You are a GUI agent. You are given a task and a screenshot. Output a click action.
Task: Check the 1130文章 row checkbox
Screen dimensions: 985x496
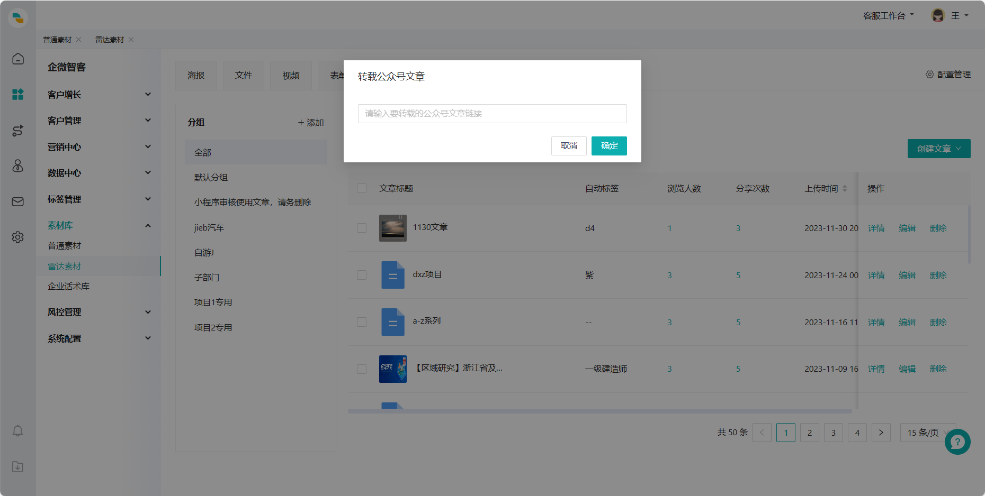(362, 228)
